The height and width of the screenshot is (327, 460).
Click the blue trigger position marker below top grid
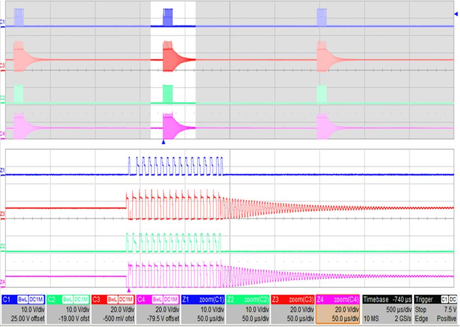(163, 142)
